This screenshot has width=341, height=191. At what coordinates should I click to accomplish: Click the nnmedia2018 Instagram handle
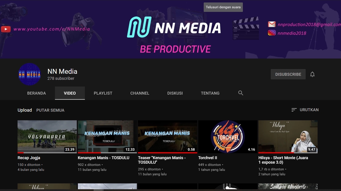(292, 33)
